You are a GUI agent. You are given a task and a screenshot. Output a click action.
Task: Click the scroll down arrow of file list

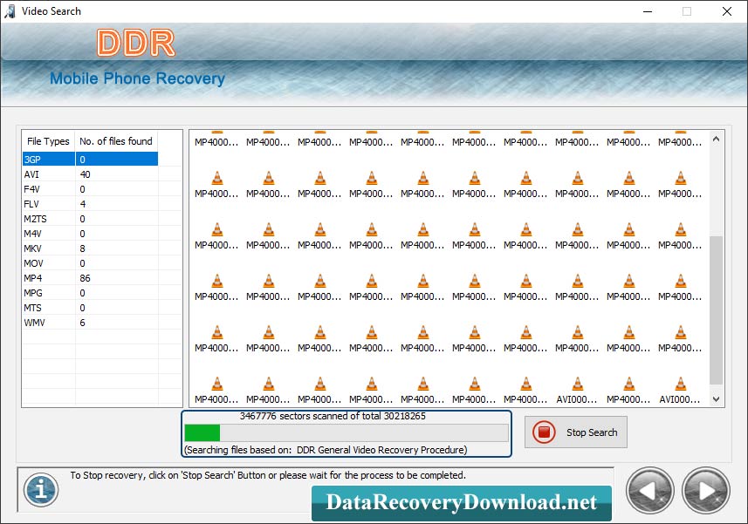[716, 399]
